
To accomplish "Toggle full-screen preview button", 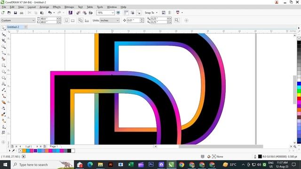I will click(x=118, y=13).
